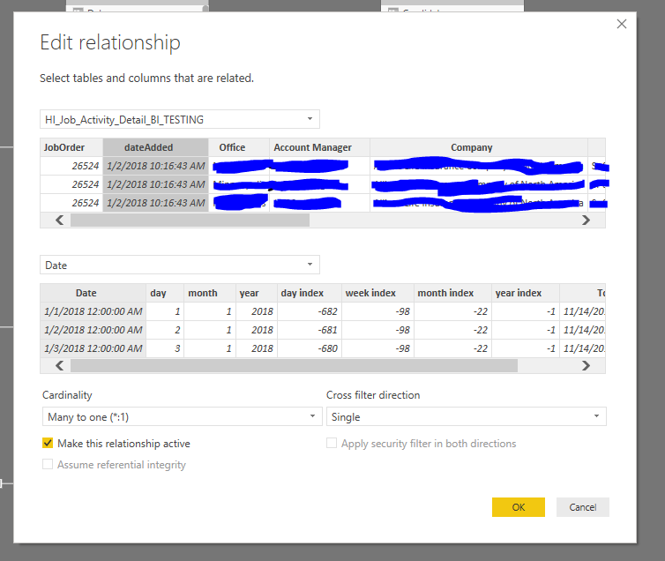Select the JobOrder column header
Viewport: 665px width, 561px height.
coord(71,147)
